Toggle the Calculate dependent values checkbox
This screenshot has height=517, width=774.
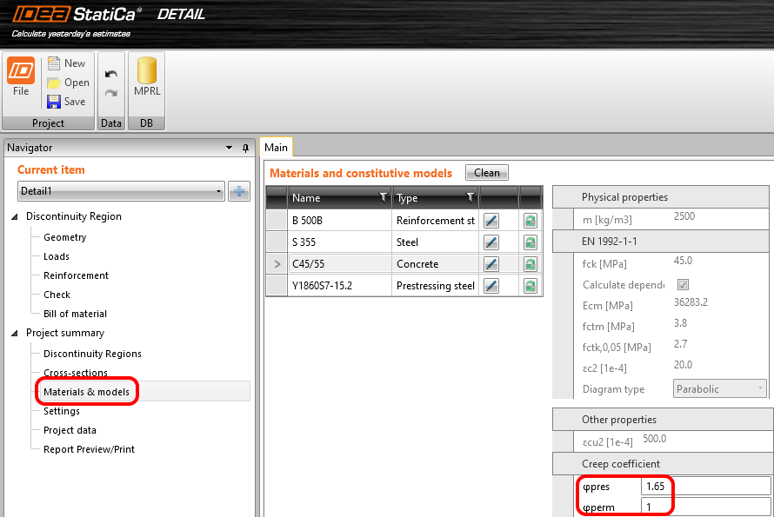[x=684, y=285]
